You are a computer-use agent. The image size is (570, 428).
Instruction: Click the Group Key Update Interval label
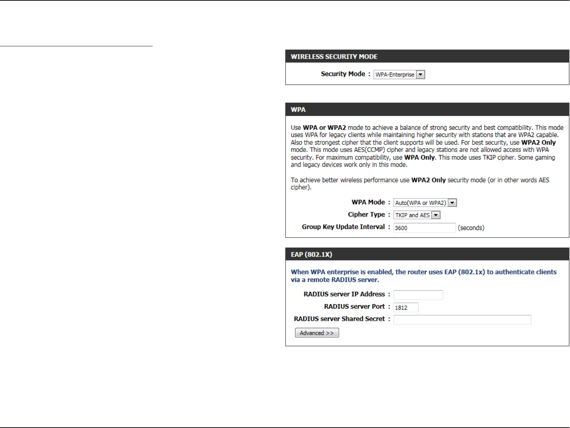(x=343, y=227)
